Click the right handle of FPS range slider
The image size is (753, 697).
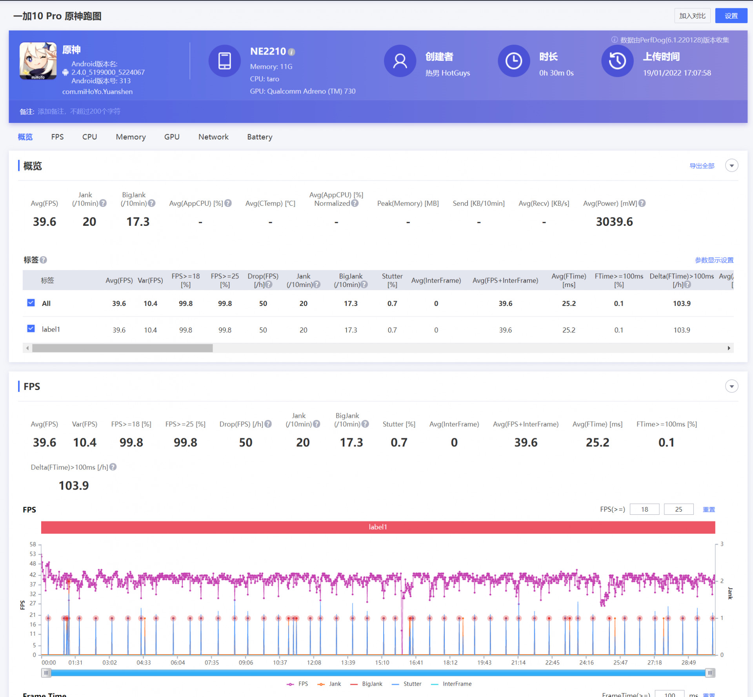[710, 673]
